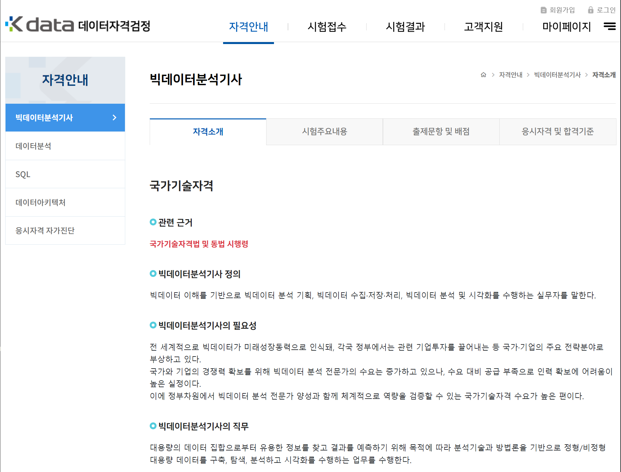Screen dimensions: 621x472
Task: Click the 관련 근거 subheading
Action: [x=175, y=222]
